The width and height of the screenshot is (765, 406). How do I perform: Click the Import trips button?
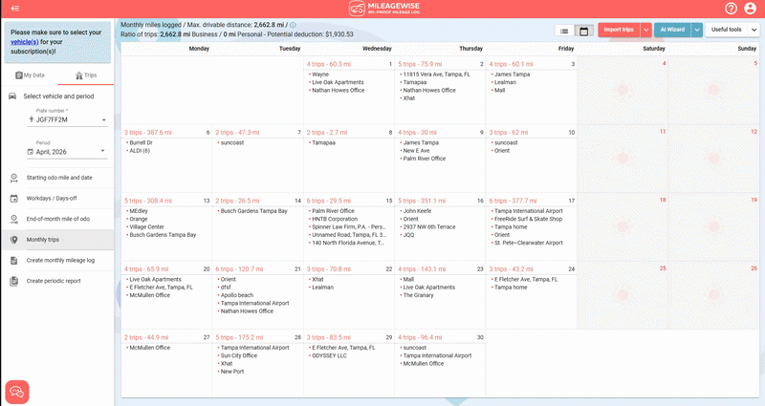point(619,30)
